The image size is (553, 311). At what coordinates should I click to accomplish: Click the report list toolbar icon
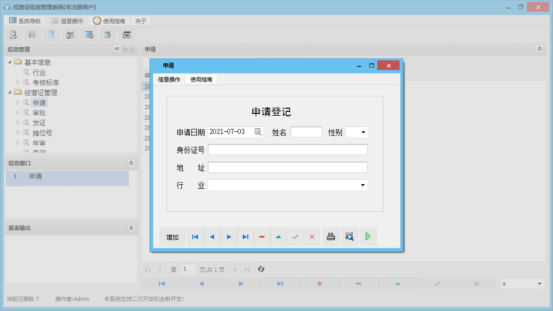(x=32, y=34)
